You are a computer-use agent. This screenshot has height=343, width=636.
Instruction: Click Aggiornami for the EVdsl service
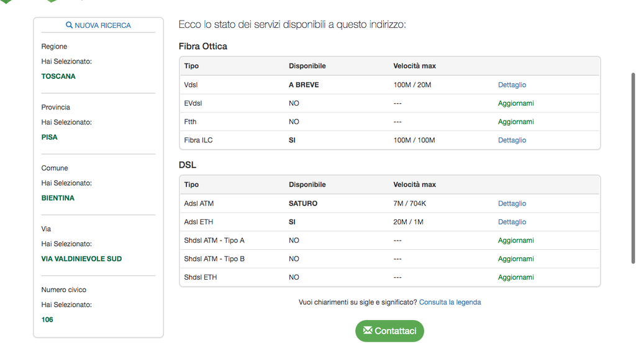click(x=516, y=103)
